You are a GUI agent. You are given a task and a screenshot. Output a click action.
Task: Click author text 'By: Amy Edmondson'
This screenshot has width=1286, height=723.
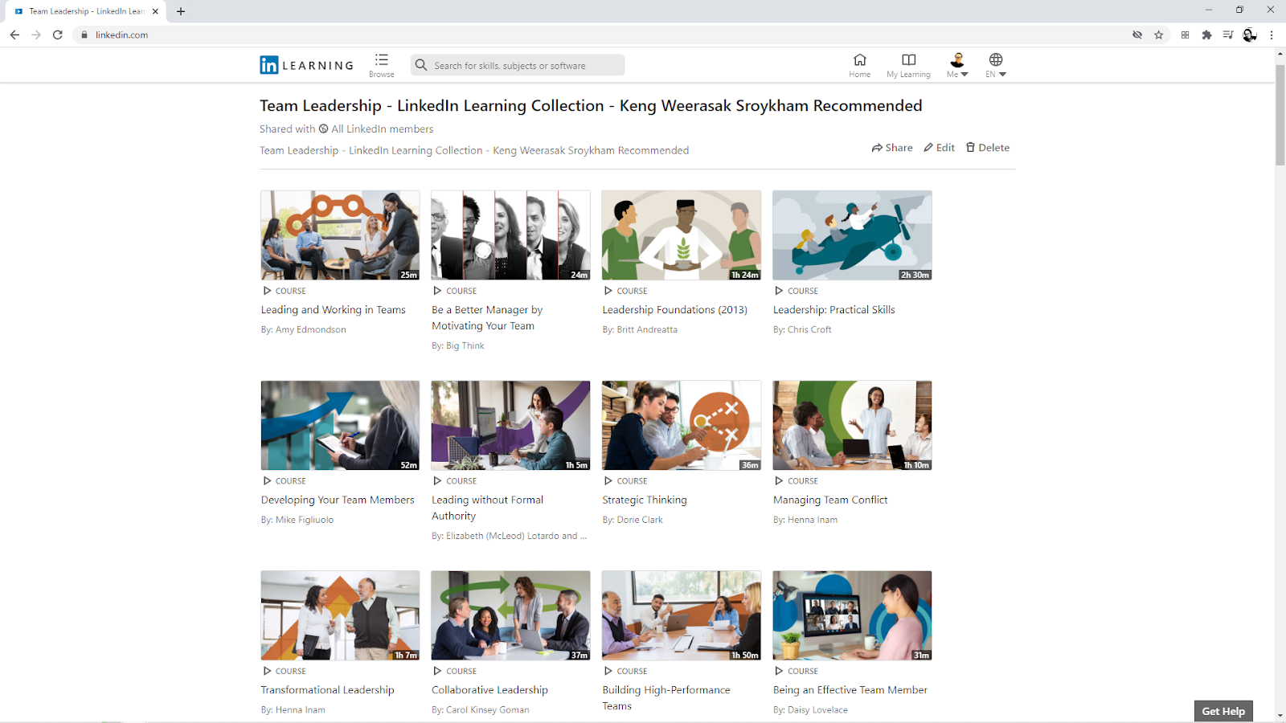coord(303,330)
